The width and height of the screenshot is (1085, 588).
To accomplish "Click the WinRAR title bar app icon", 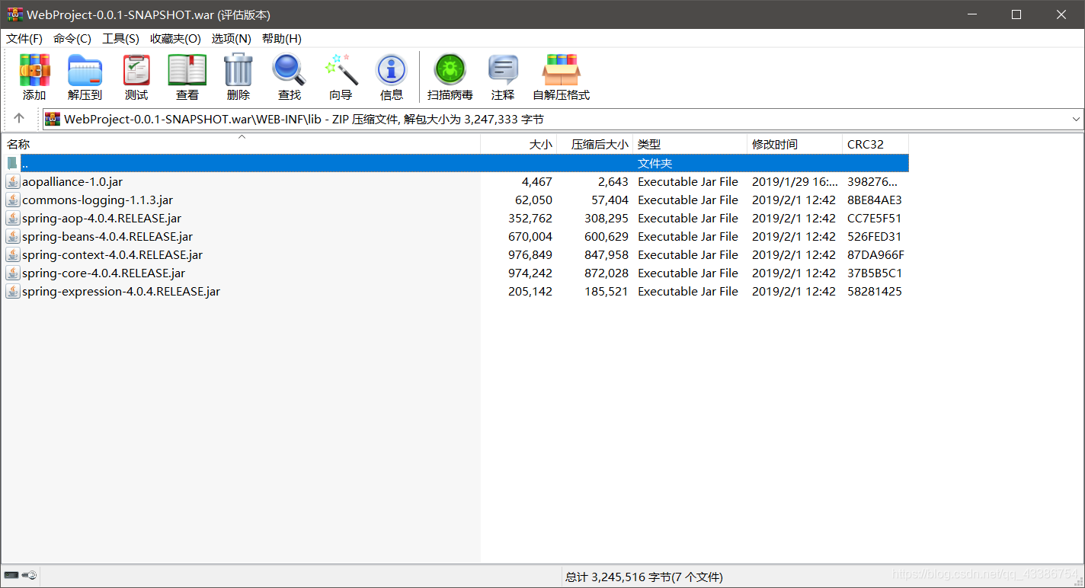I will (14, 14).
